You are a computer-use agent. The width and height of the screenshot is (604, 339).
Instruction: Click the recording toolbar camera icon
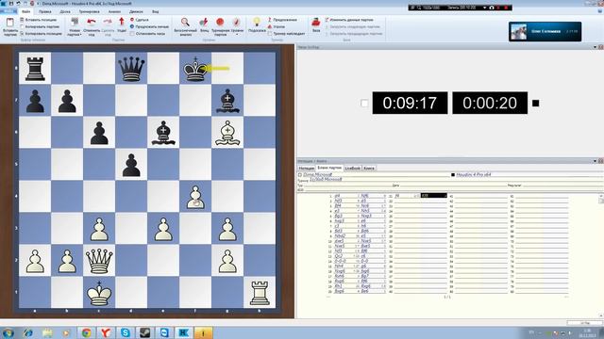[x=492, y=8]
